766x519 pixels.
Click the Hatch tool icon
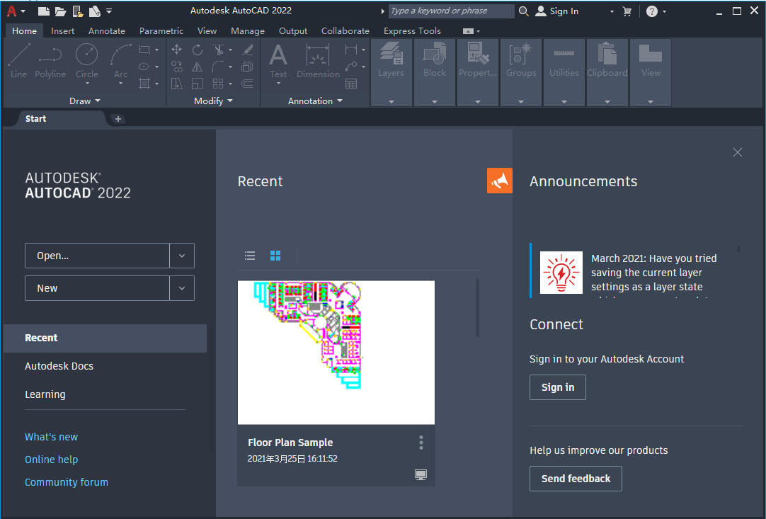144,84
